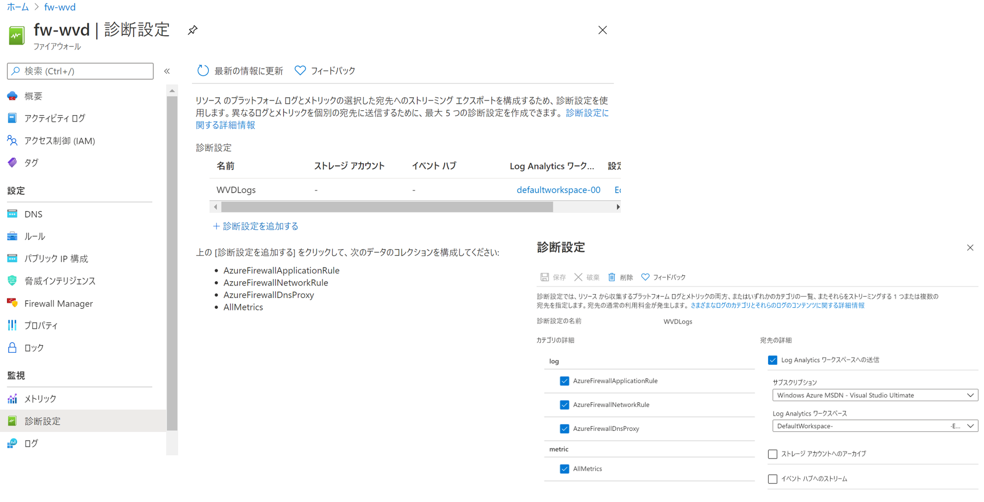The image size is (984, 502).
Task: Toggle Log Analytics ワークスペースへの送信 checkbox
Action: coord(773,360)
